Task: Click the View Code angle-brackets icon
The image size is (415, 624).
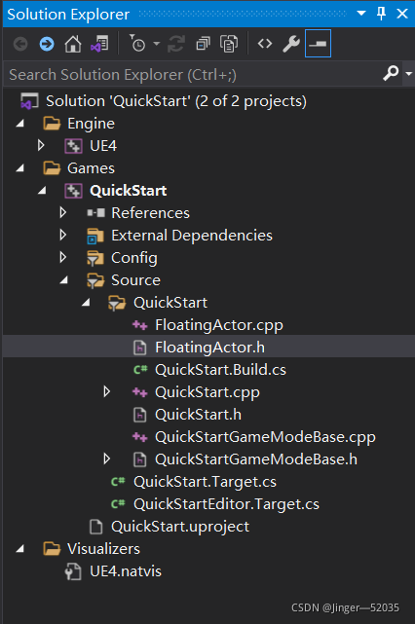Action: coord(265,44)
